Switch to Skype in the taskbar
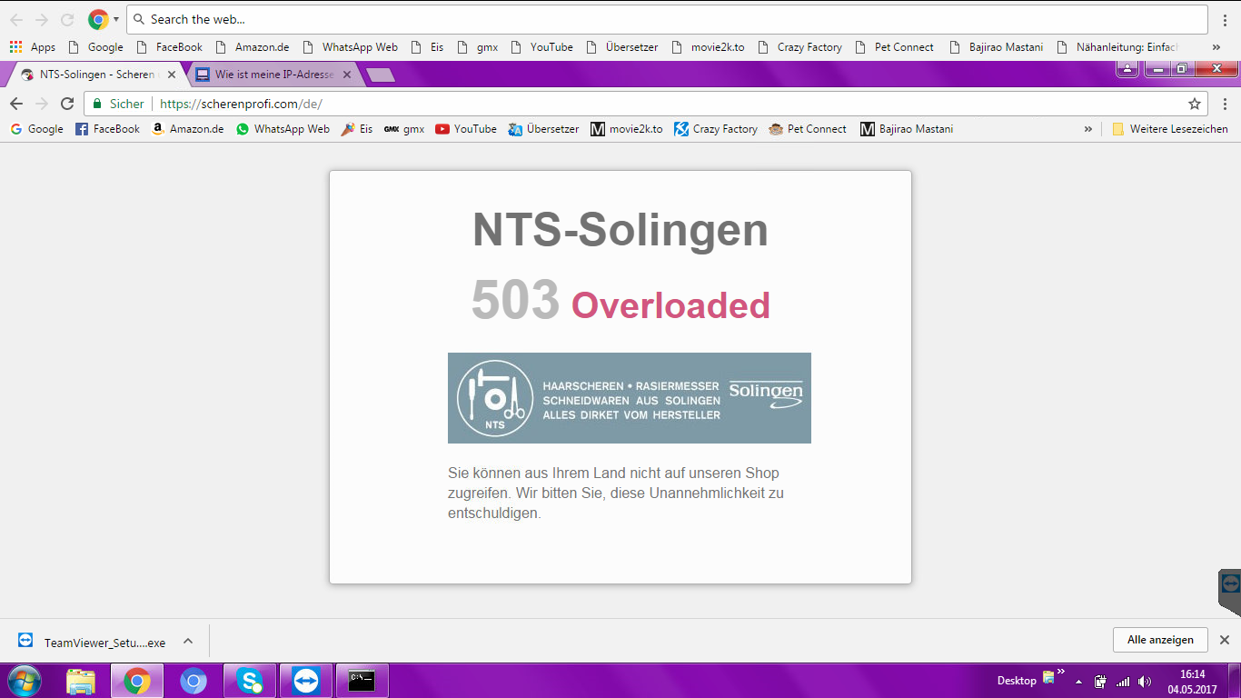 pyautogui.click(x=249, y=681)
